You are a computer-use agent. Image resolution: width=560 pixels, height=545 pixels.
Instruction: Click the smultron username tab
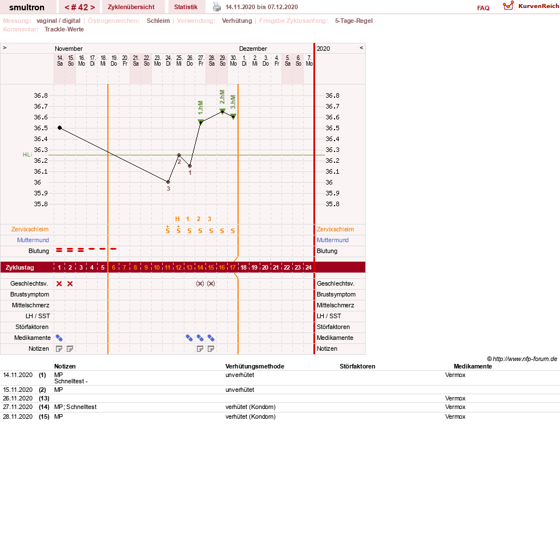click(x=27, y=7)
